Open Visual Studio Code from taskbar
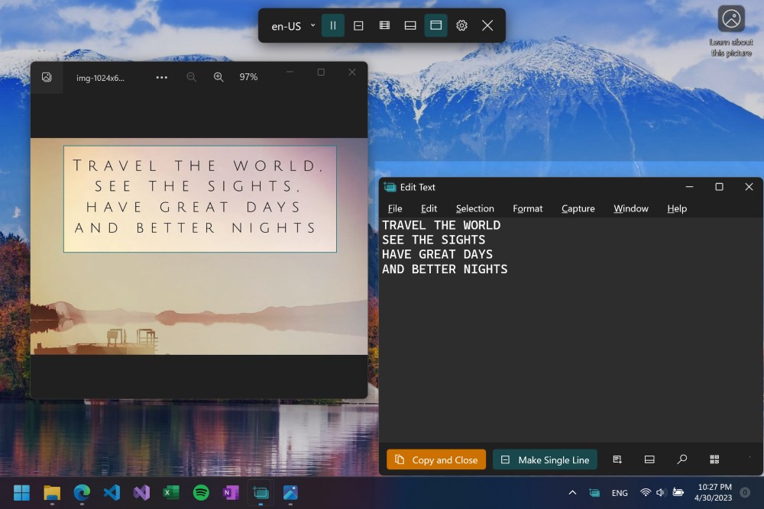Screen dimensions: 764x509 click(x=112, y=493)
